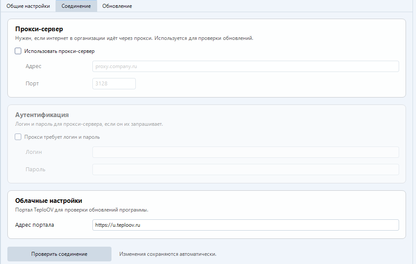Select the Пароль input field

tap(246, 169)
